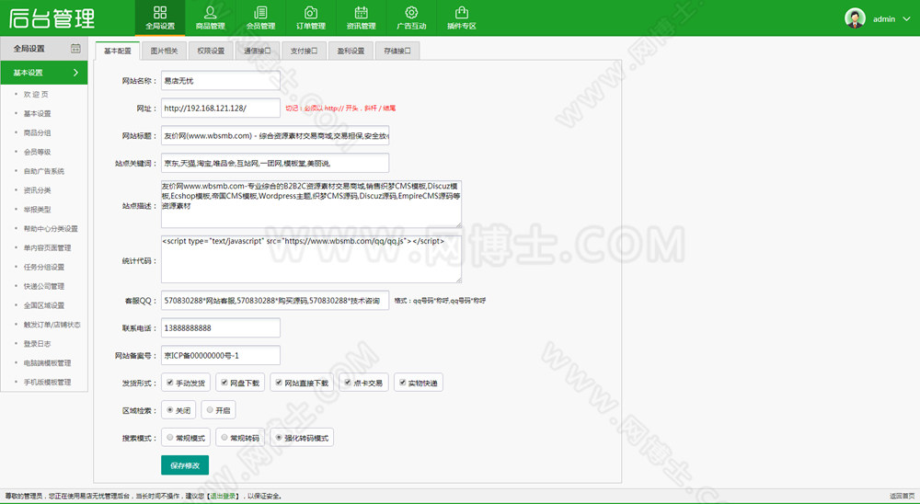Select 关闭 for 区域检索
The height and width of the screenshot is (504, 920).
[x=169, y=410]
